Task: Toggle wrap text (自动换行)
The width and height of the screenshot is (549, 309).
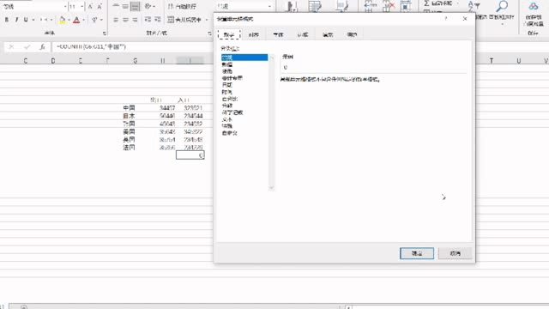Action: [x=182, y=6]
